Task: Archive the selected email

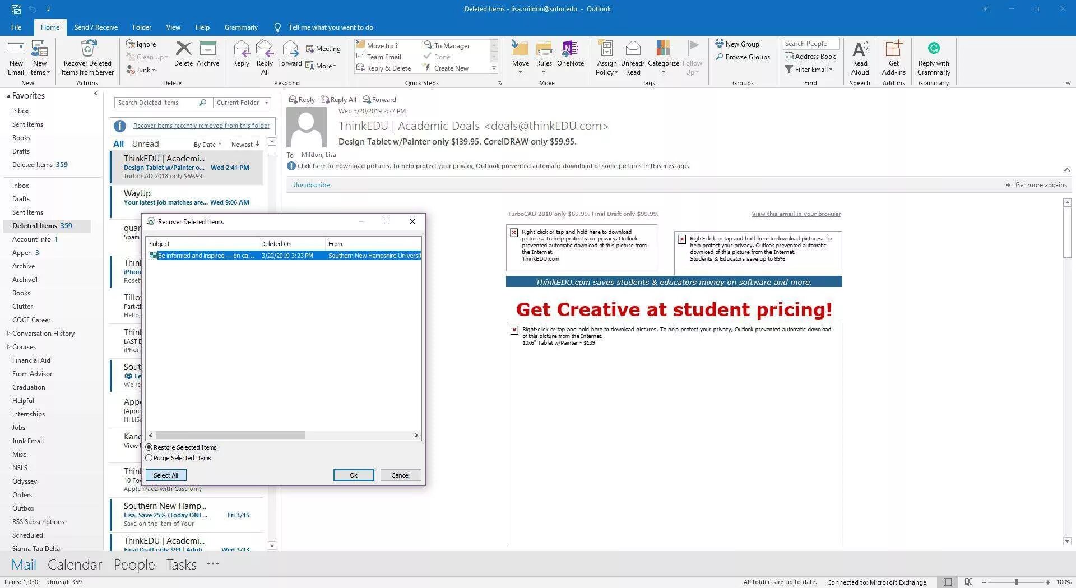Action: 208,54
